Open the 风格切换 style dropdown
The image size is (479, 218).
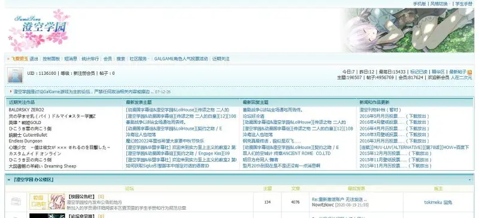click(440, 4)
